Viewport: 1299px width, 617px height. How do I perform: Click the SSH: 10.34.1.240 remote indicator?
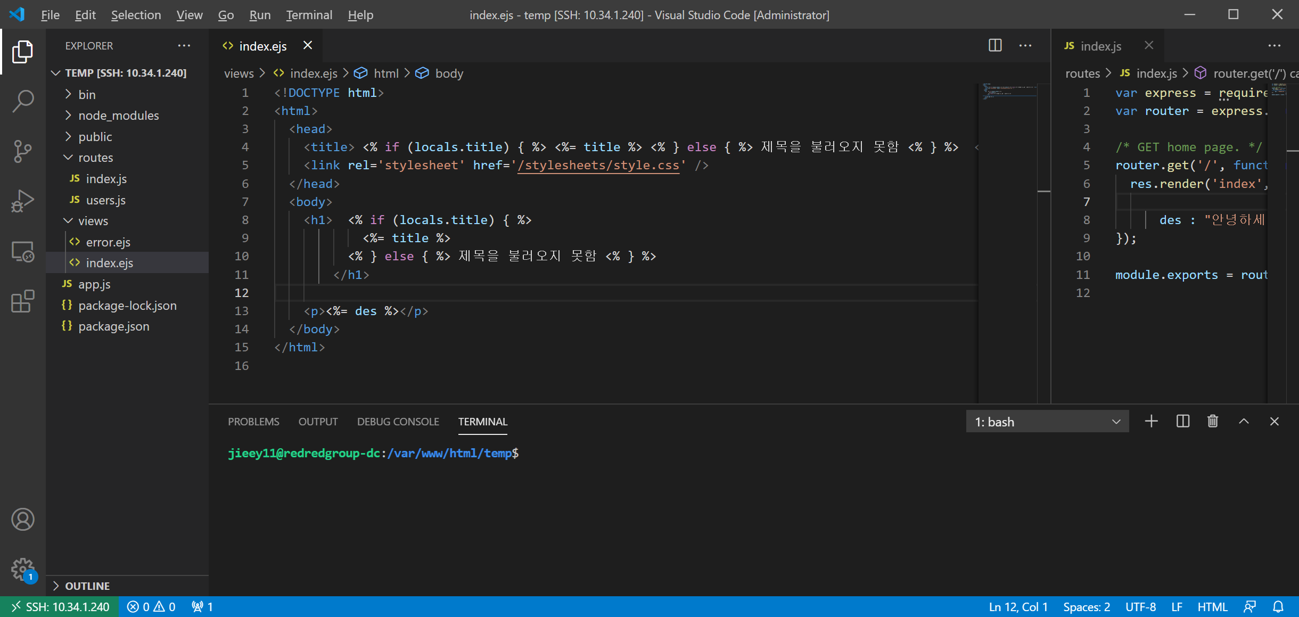60,607
